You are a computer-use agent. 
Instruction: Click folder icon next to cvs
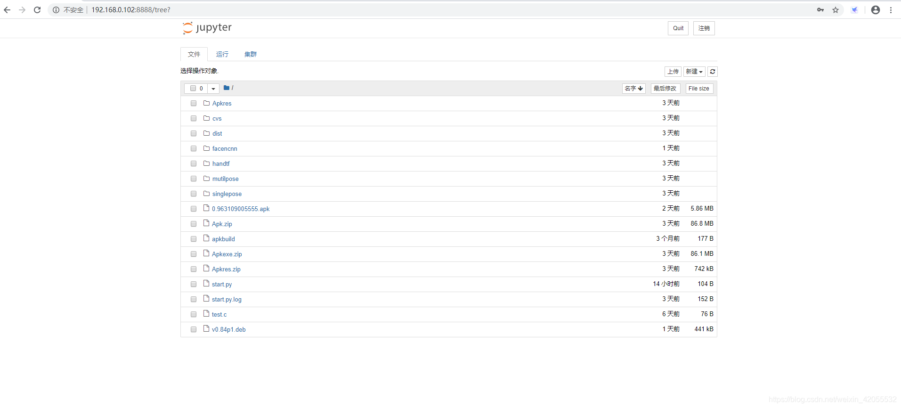click(x=206, y=118)
